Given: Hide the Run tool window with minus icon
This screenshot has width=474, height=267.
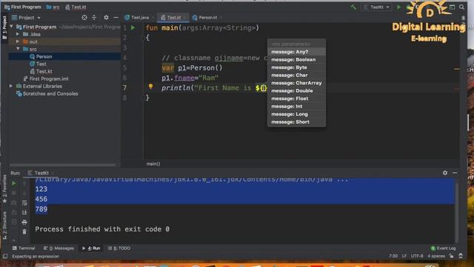Looking at the screenshot, I should click(x=455, y=173).
